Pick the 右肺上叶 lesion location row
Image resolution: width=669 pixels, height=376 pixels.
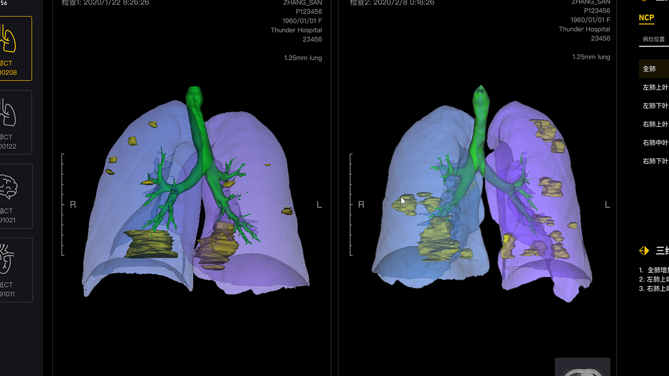[655, 124]
